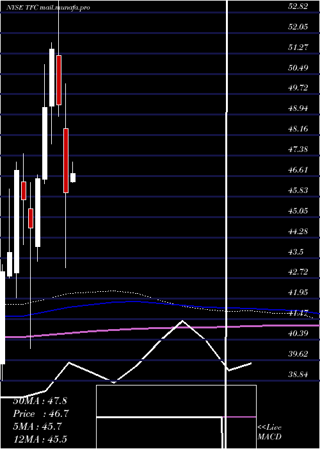Click the NYSE TFC mail.munafa.pro title text
This screenshot has width=320, height=449.
48,8
